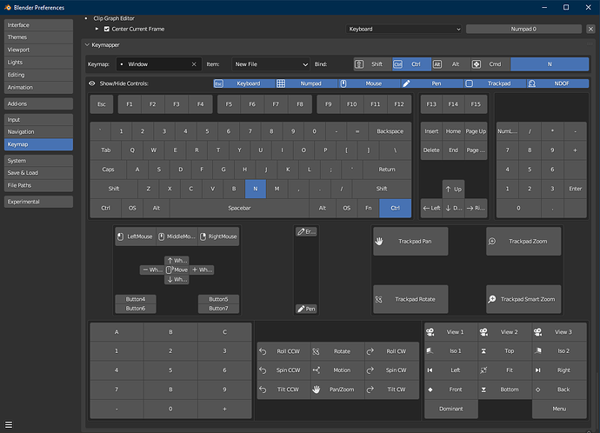Toggle Cmd modifier bind button
Image resolution: width=600 pixels, height=433 pixels.
490,64
